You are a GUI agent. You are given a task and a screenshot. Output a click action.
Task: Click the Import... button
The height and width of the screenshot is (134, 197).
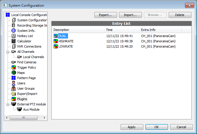[x=130, y=15]
